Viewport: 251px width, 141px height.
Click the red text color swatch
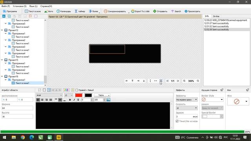(79, 95)
